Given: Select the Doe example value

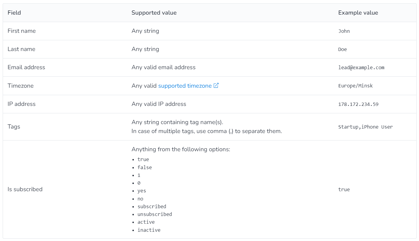Looking at the screenshot, I should coord(342,50).
